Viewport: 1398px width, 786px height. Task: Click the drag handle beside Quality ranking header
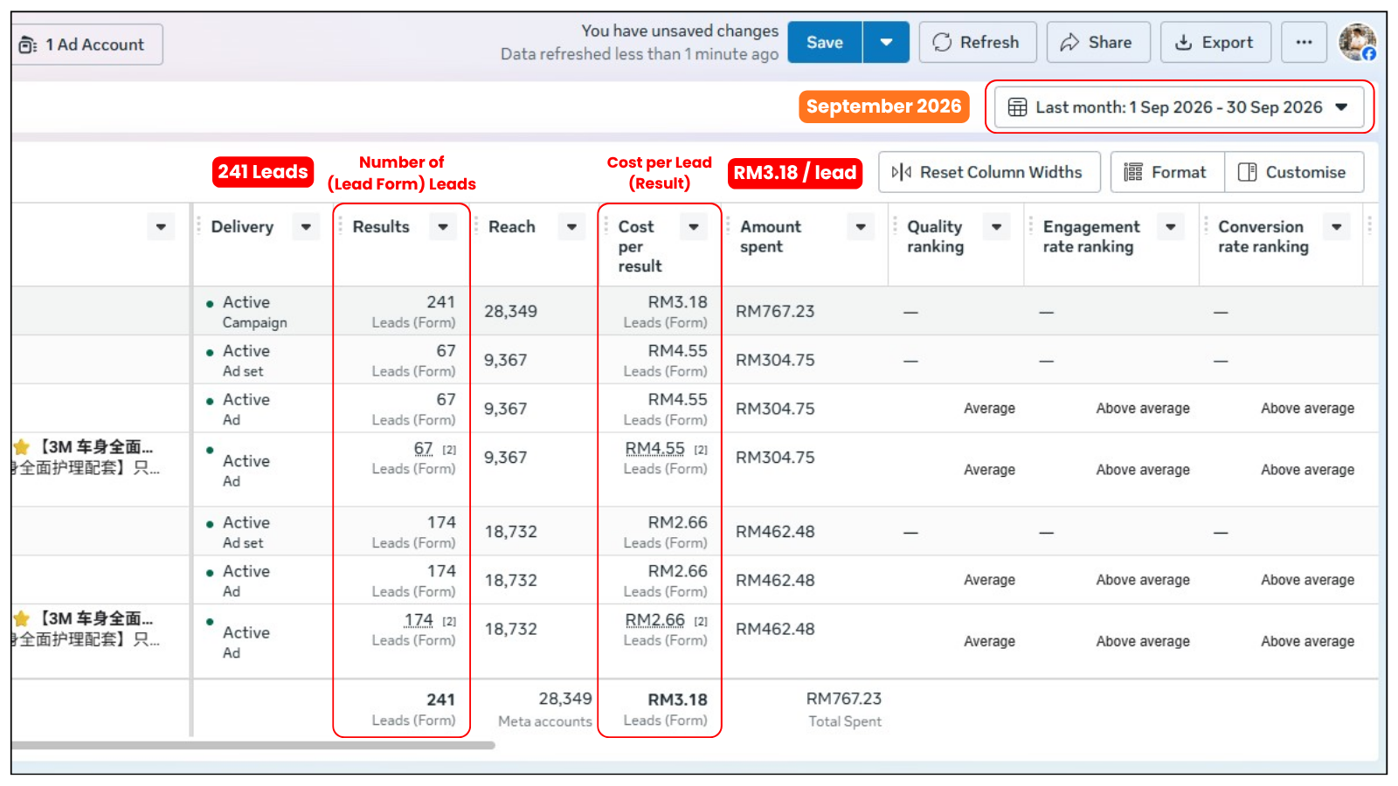895,226
